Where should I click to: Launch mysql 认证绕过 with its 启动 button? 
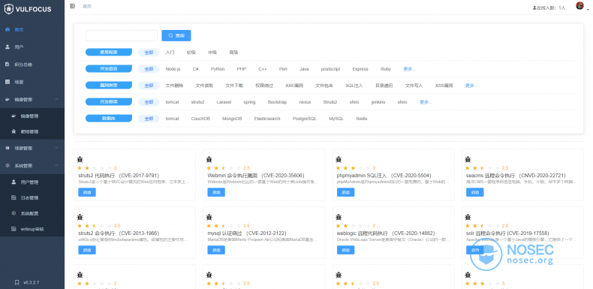216,250
